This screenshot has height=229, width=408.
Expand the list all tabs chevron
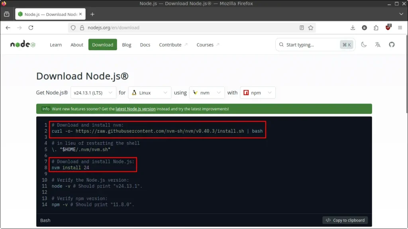401,14
